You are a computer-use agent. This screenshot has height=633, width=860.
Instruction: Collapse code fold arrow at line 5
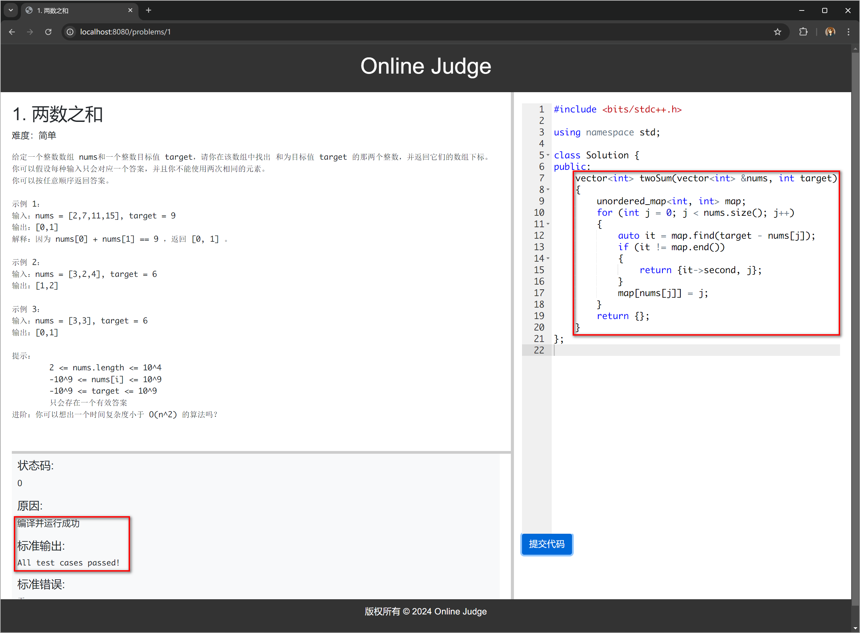(x=548, y=155)
